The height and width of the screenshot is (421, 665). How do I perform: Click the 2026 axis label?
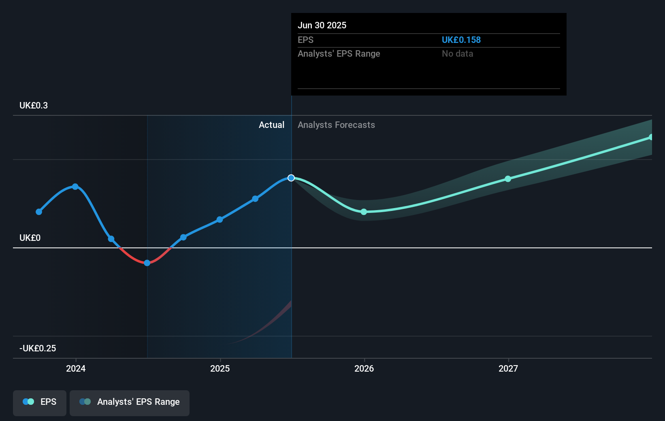click(x=364, y=368)
